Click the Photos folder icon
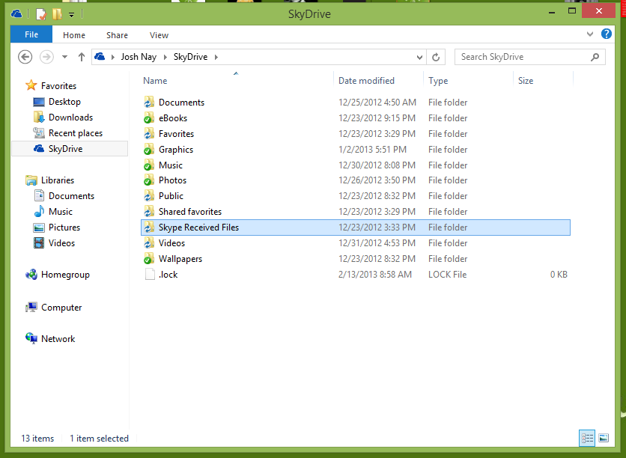The height and width of the screenshot is (458, 626). pyautogui.click(x=149, y=180)
